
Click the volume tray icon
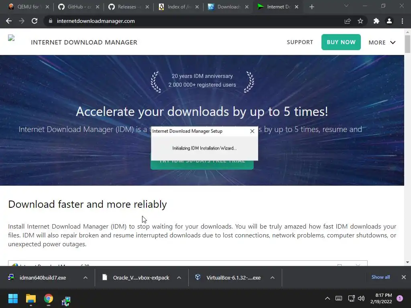(361, 298)
